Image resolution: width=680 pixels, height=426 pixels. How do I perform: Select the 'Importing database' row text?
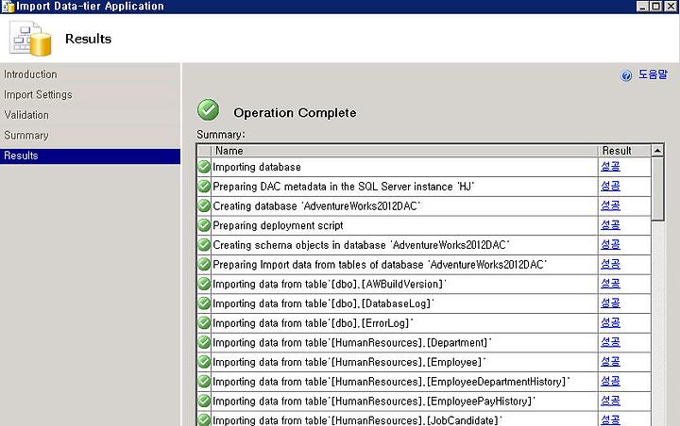(257, 167)
